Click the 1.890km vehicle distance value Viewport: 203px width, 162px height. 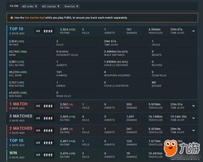[116, 62]
